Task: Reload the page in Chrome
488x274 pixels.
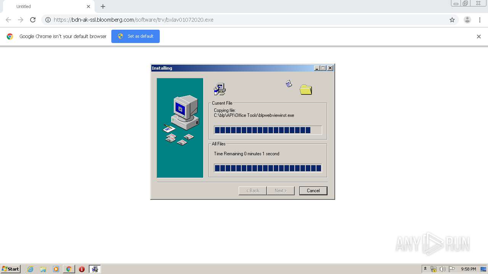Action: [33, 20]
